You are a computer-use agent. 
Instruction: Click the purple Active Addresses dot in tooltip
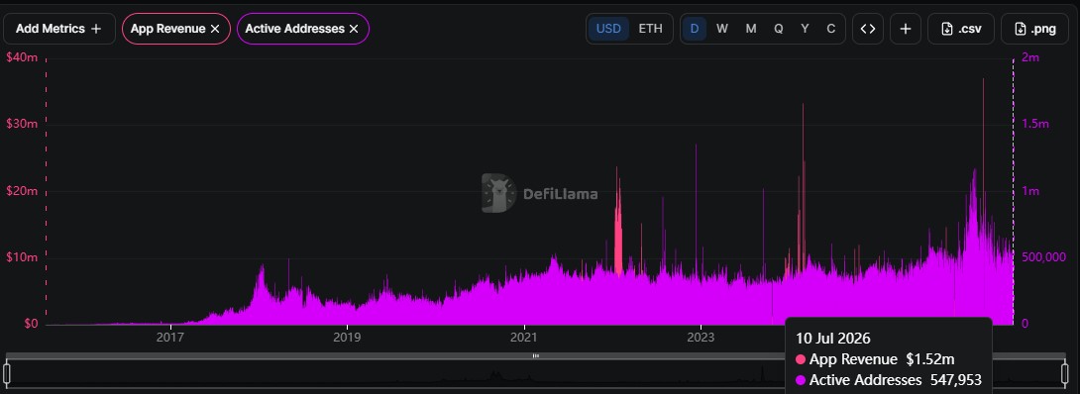tap(801, 380)
